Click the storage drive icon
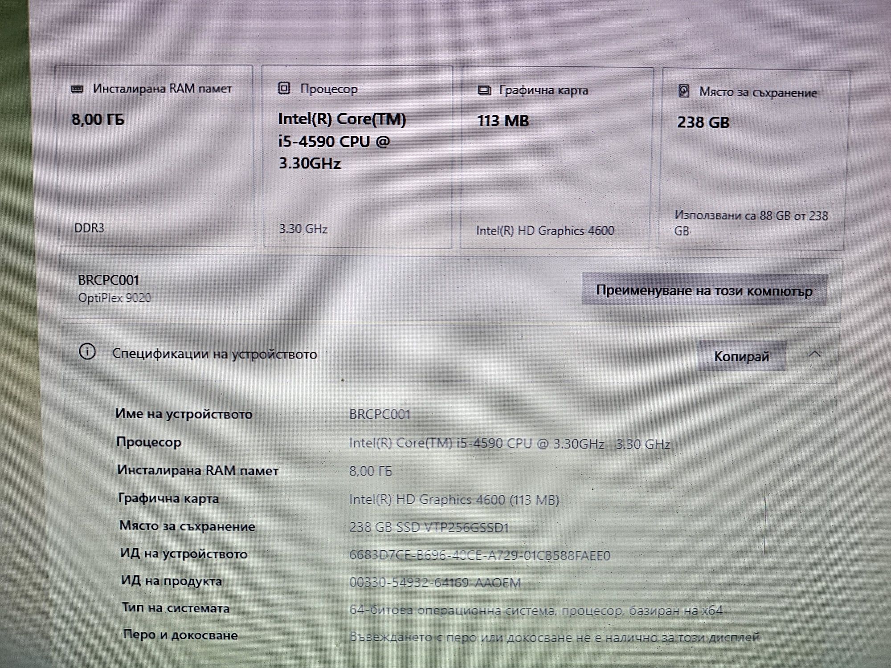Screen dimensions: 891x668 tap(684, 91)
